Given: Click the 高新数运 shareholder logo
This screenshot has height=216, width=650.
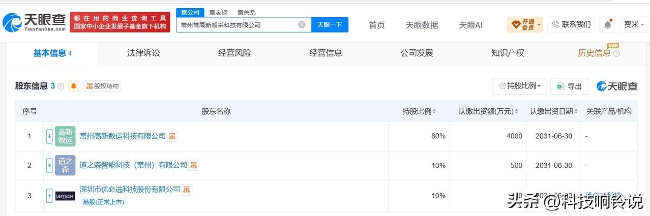Looking at the screenshot, I should [x=65, y=136].
